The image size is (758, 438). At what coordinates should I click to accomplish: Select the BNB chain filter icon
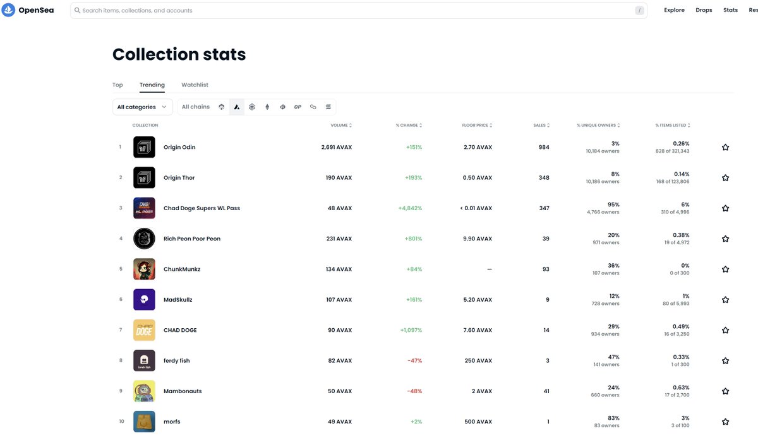pyautogui.click(x=252, y=107)
